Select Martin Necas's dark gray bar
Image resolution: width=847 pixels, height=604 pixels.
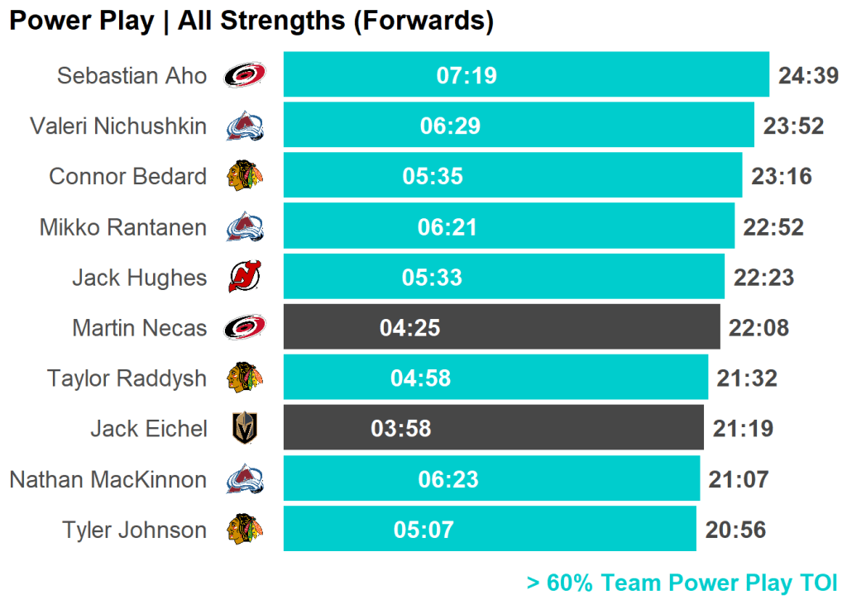501,327
